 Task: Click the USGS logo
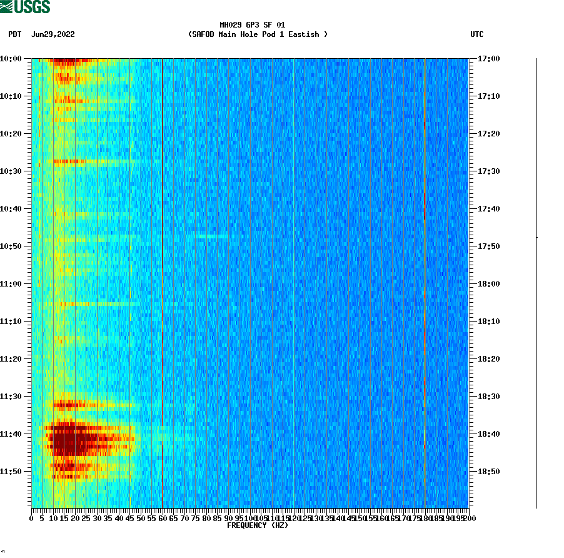25,7
